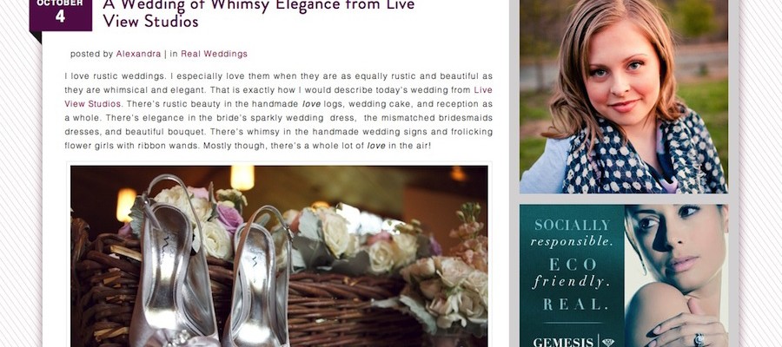Image resolution: width=782 pixels, height=347 pixels.
Task: Click the folded ribbon corner under date badge
Action: (36, 37)
